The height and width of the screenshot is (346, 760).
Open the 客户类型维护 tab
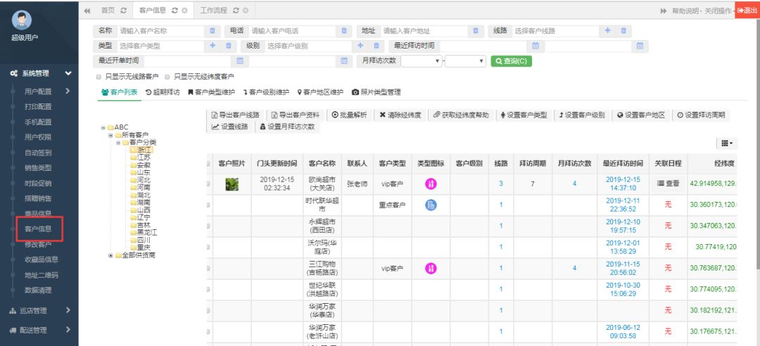pos(212,92)
